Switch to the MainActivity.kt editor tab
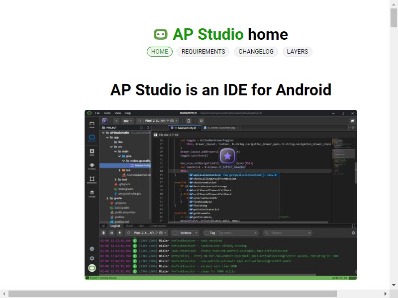This screenshot has height=298, width=398. (185, 128)
